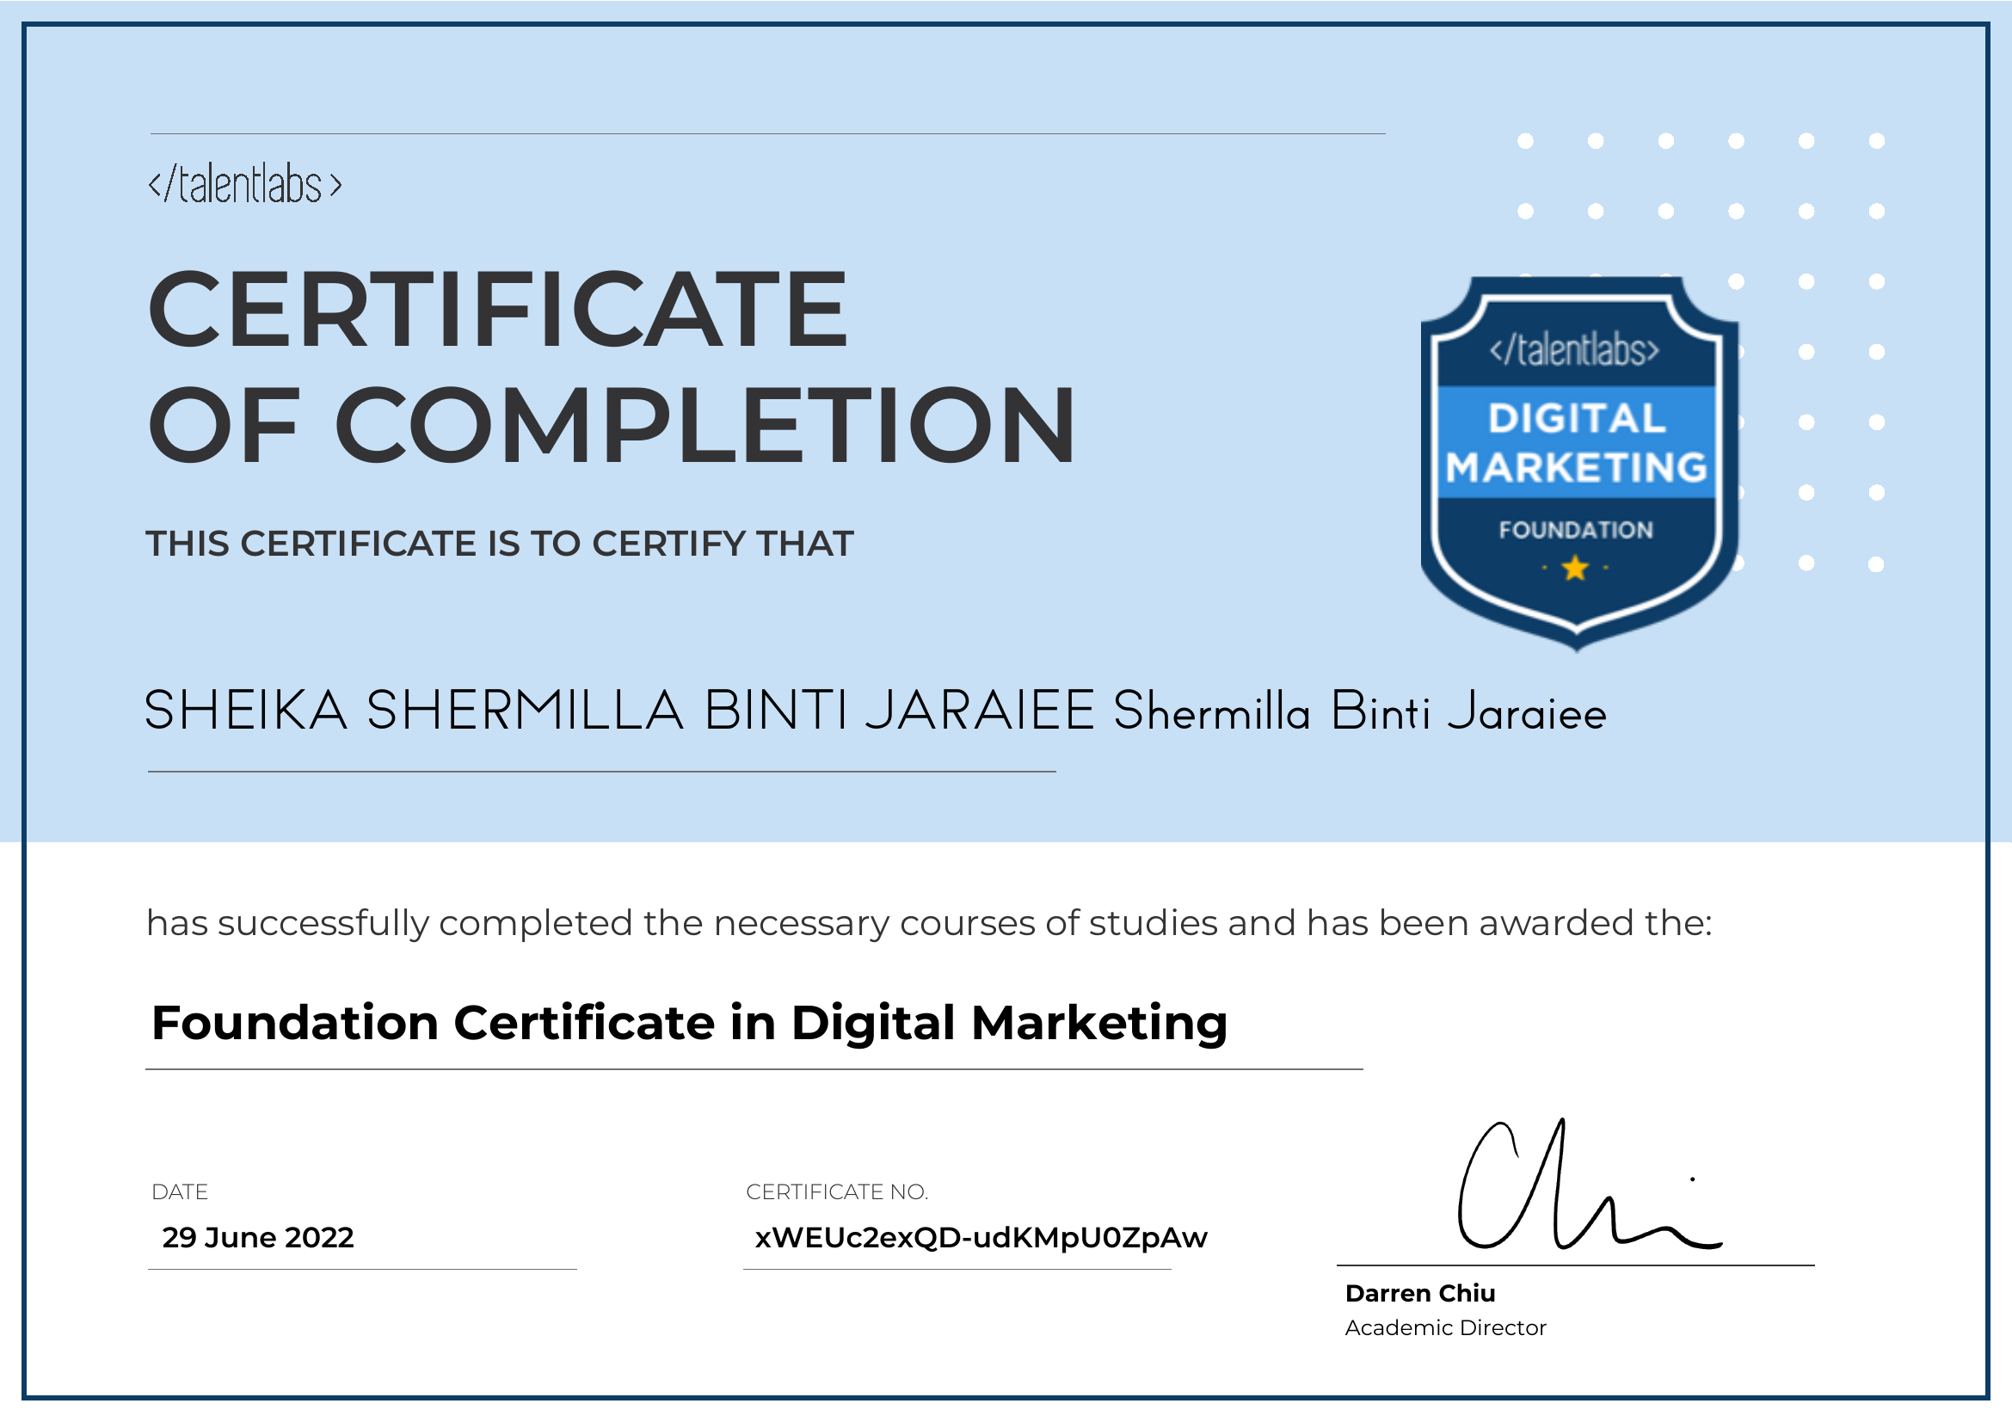
Task: Click the name "SHEIKA SHERMILLA BINTI JARAIEE"
Action: pyautogui.click(x=619, y=710)
